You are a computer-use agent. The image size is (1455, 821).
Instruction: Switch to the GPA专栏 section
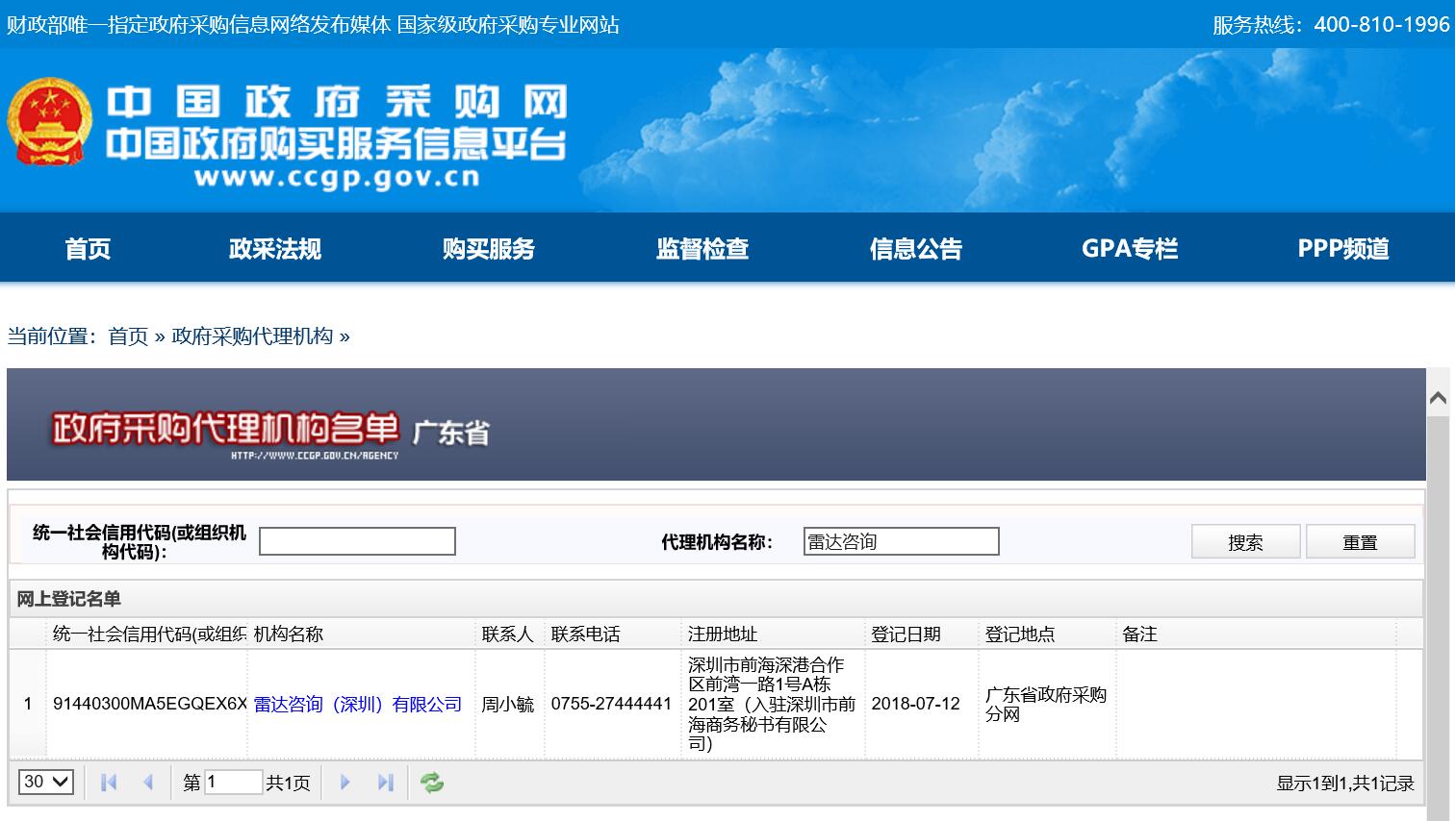tap(1129, 248)
